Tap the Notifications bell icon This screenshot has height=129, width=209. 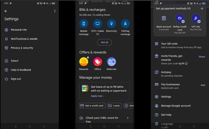(6, 39)
